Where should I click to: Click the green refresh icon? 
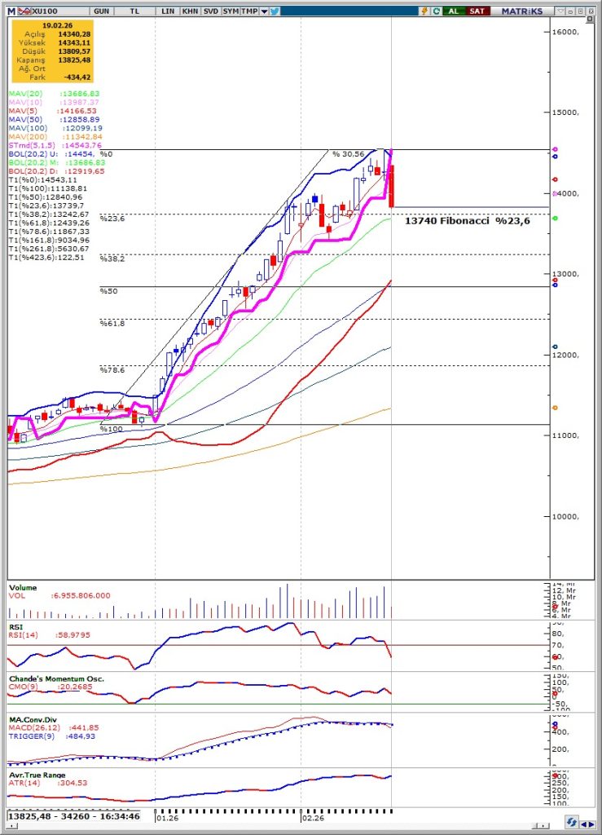tap(437, 11)
